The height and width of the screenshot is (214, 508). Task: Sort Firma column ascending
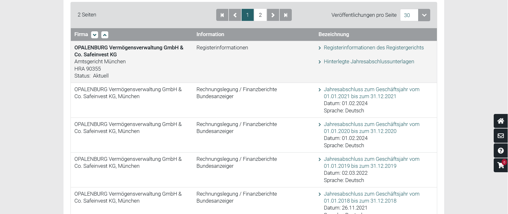(x=105, y=35)
